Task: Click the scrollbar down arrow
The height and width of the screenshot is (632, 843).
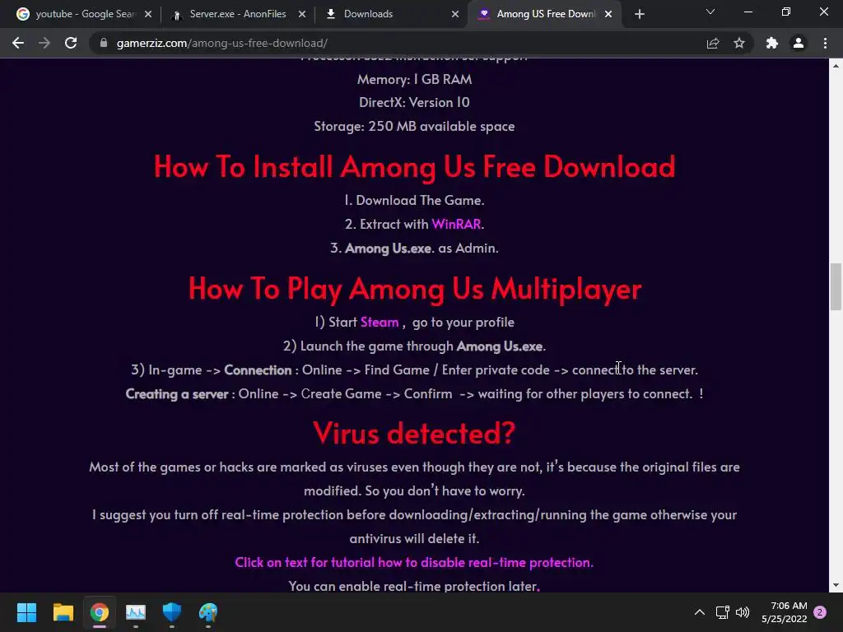Action: [x=836, y=585]
